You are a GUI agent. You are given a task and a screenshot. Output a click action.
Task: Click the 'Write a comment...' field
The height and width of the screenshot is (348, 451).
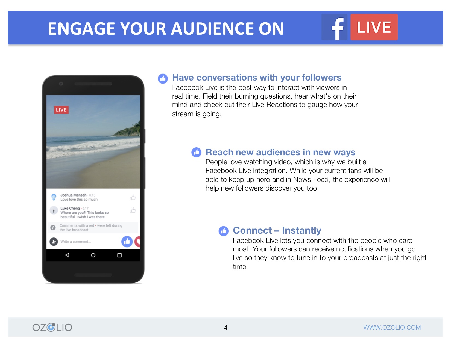point(89,242)
